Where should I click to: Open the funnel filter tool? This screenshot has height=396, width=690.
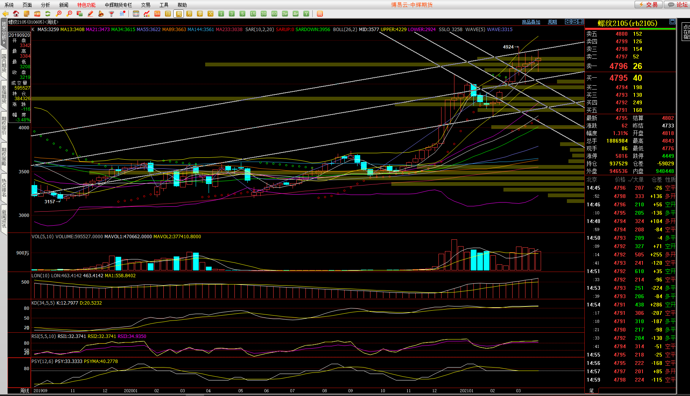[112, 14]
